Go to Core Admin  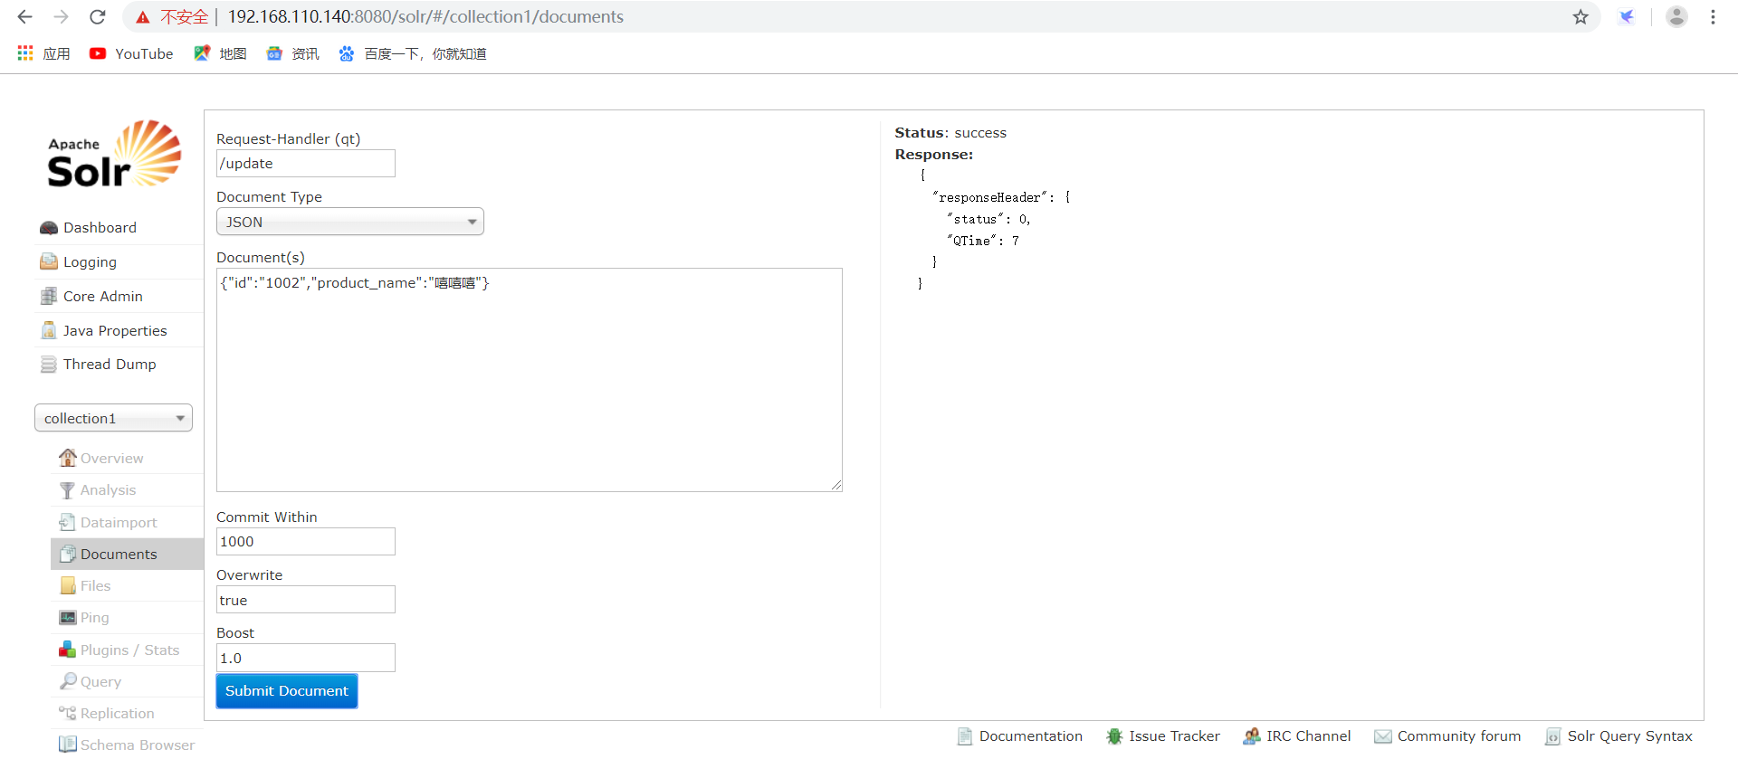(103, 297)
